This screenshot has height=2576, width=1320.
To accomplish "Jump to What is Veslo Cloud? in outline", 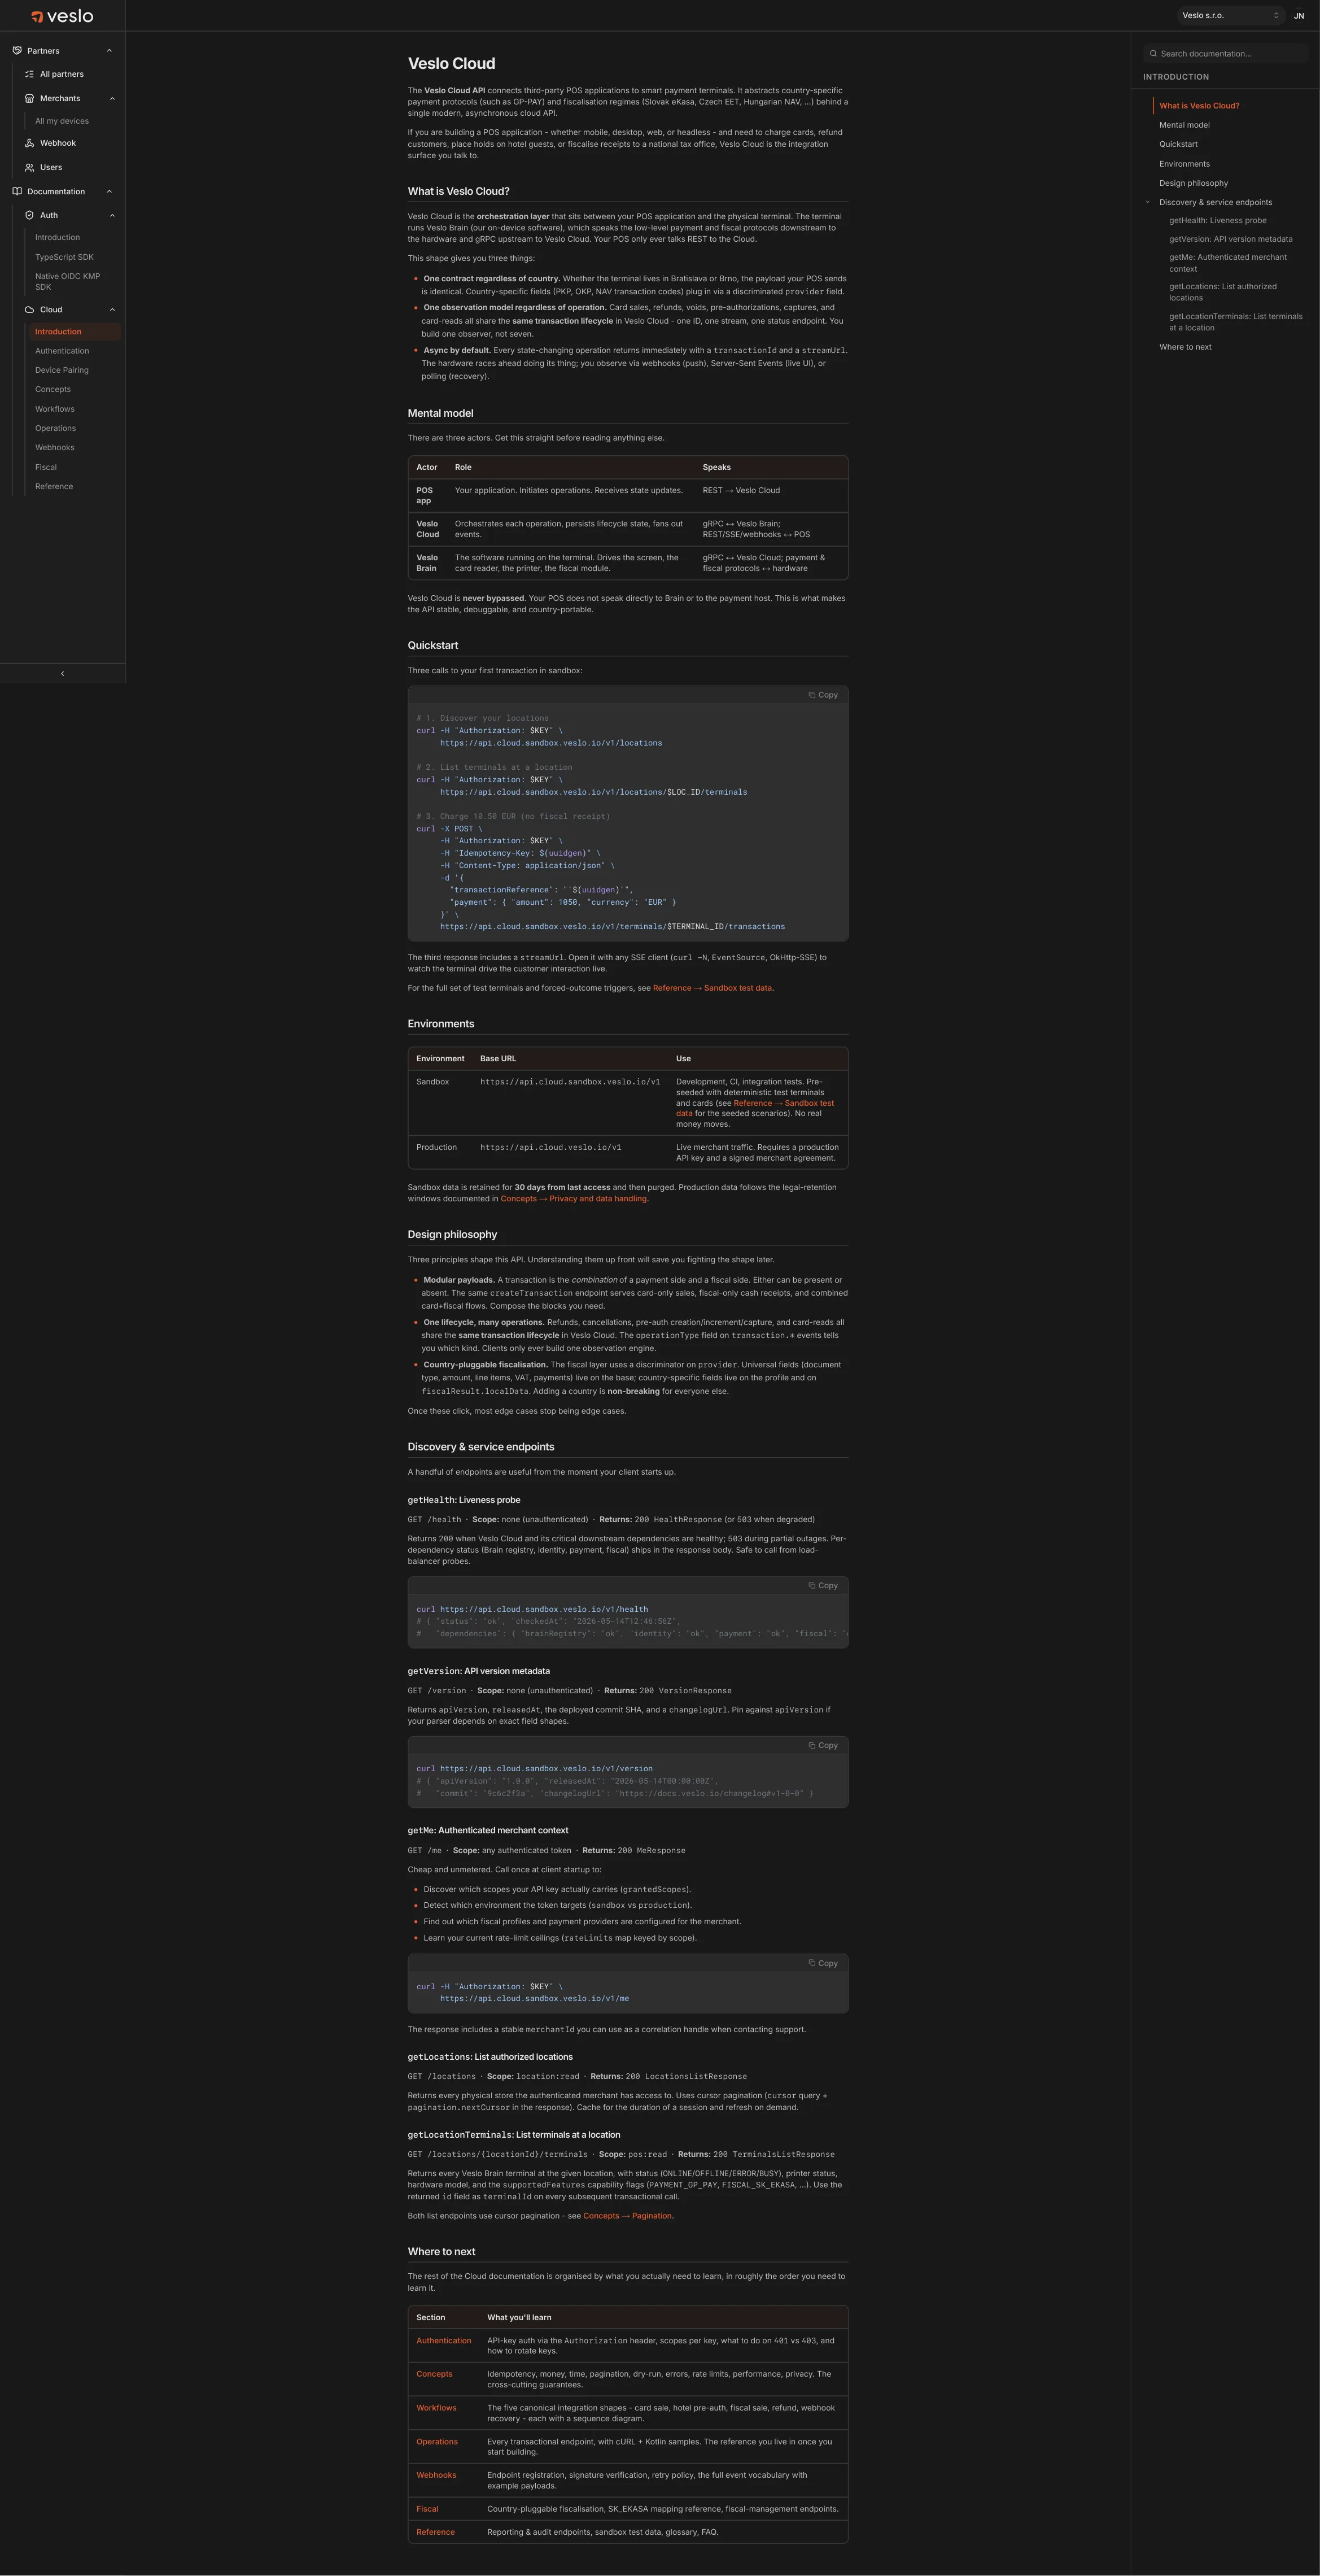I will click(x=1199, y=105).
